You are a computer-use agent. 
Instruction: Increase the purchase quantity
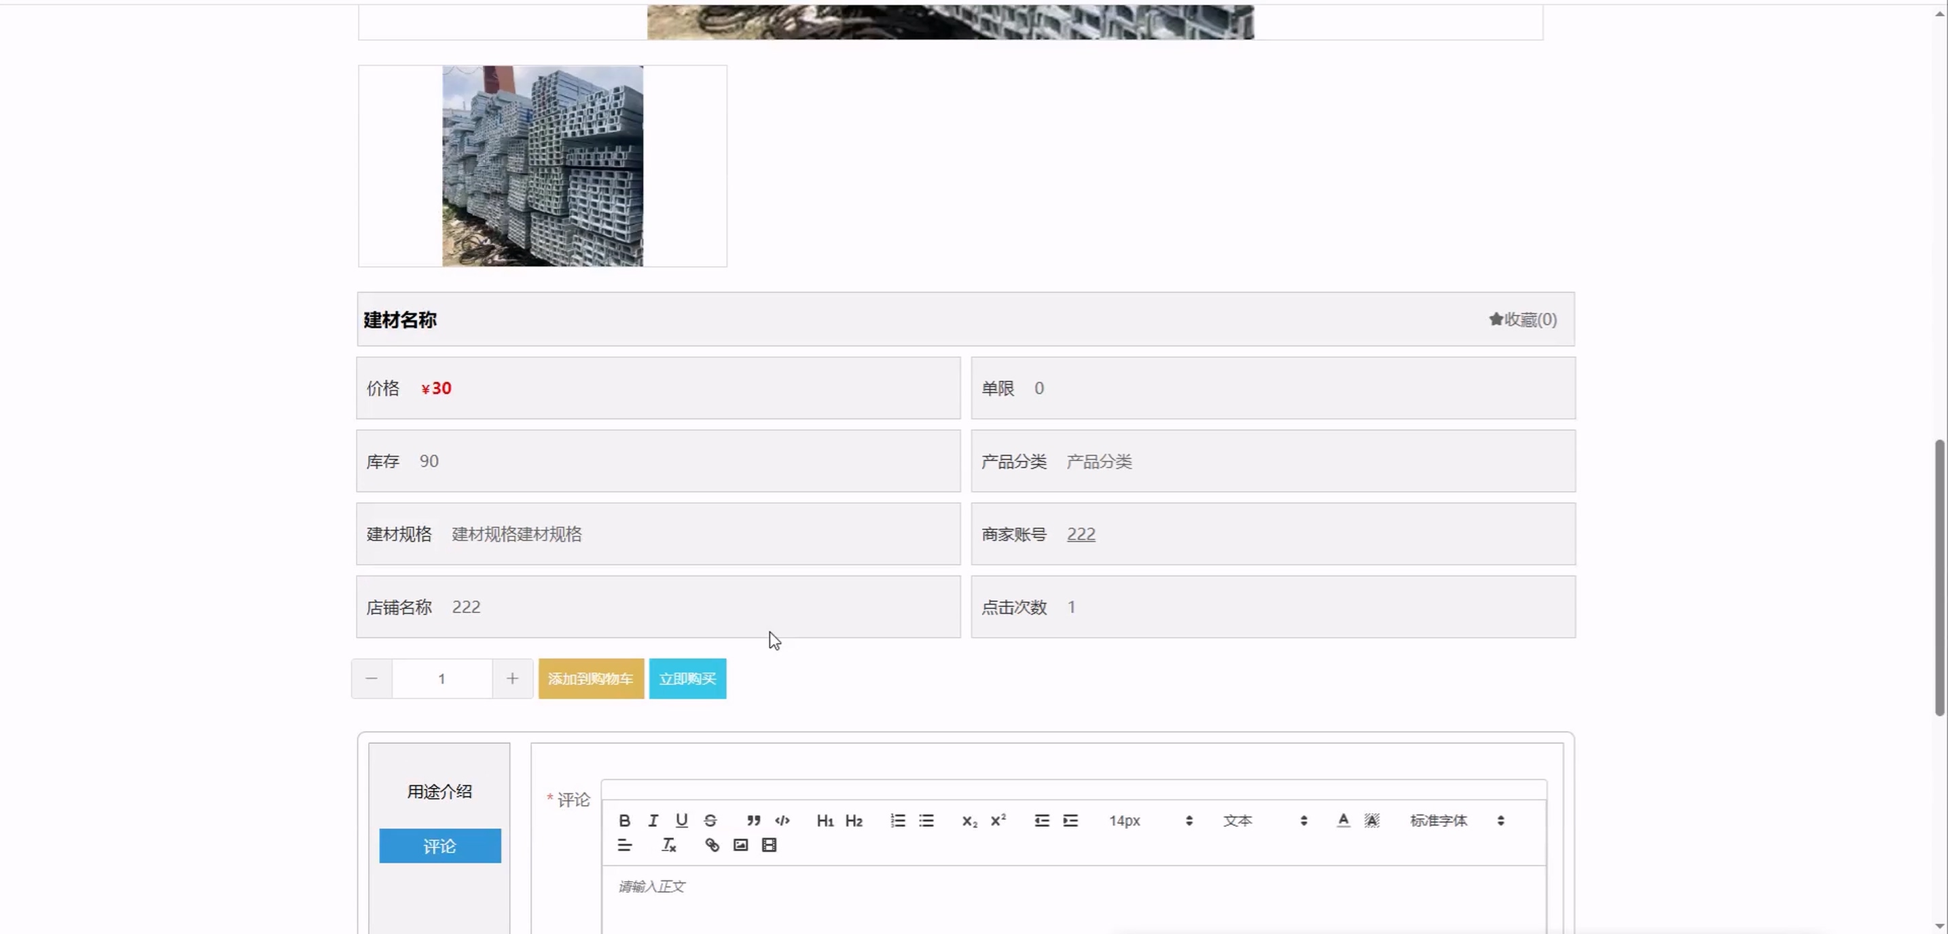point(513,679)
